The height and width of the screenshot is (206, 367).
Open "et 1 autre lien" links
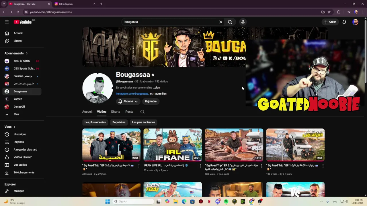(158, 94)
